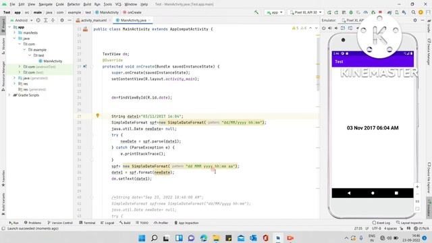432x243 pixels.
Task: Expand Gradle Scripts node
Action: click(x=9, y=95)
